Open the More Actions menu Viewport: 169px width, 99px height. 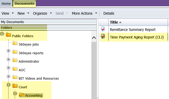(82, 13)
